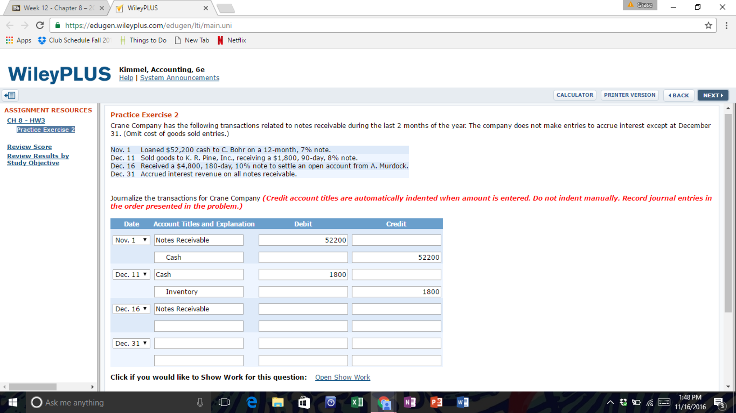736x413 pixels.
Task: Click the Windows Start button
Action: coord(13,402)
